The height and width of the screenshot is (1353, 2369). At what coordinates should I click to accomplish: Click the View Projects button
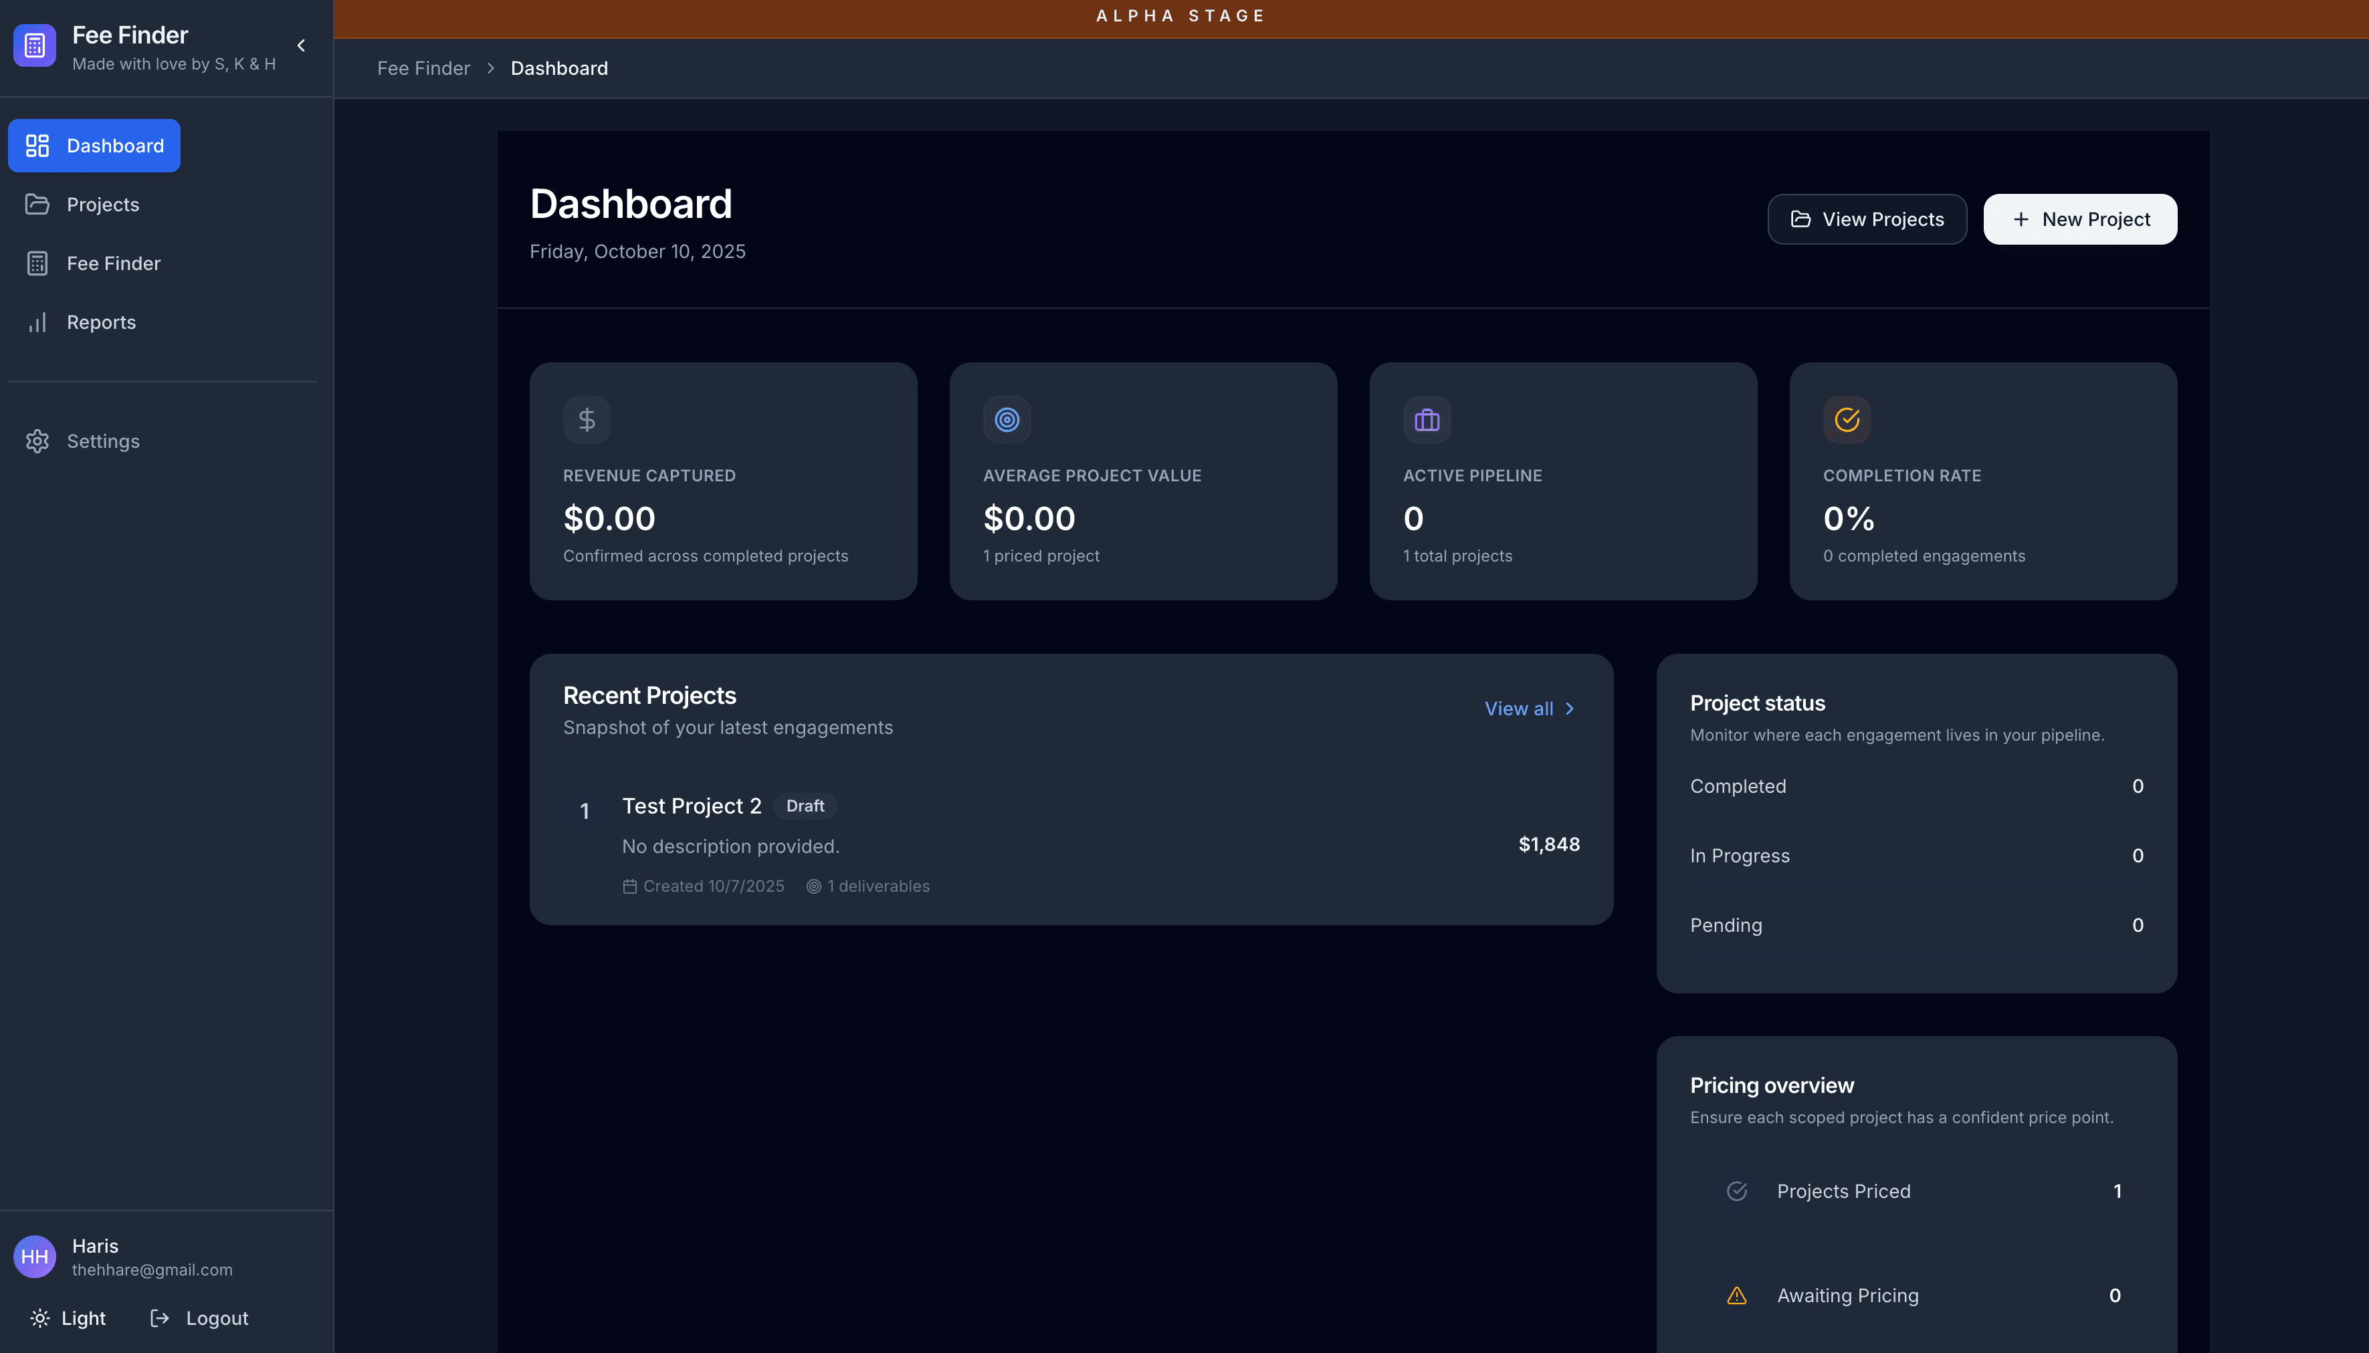click(1866, 219)
